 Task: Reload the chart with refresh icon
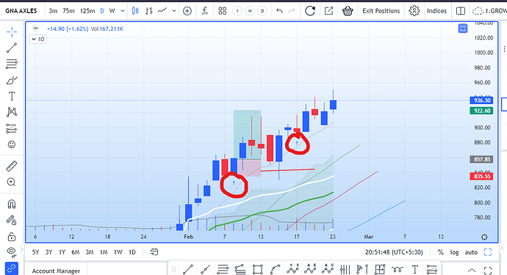310,11
